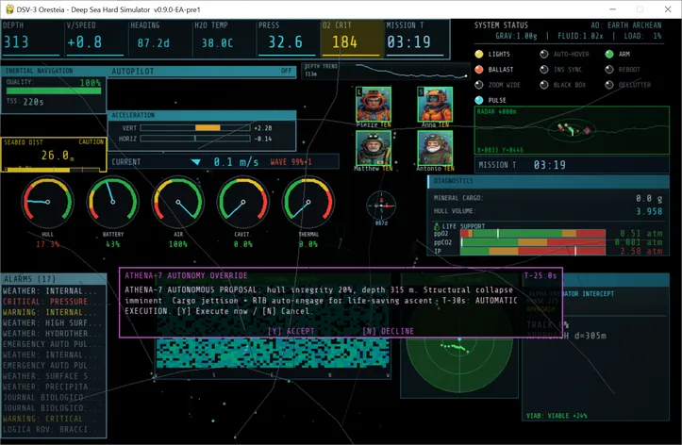Accept the ATHENA-7 proposal with [Y] ACCEPT
This screenshot has width=682, height=445.
tap(291, 331)
